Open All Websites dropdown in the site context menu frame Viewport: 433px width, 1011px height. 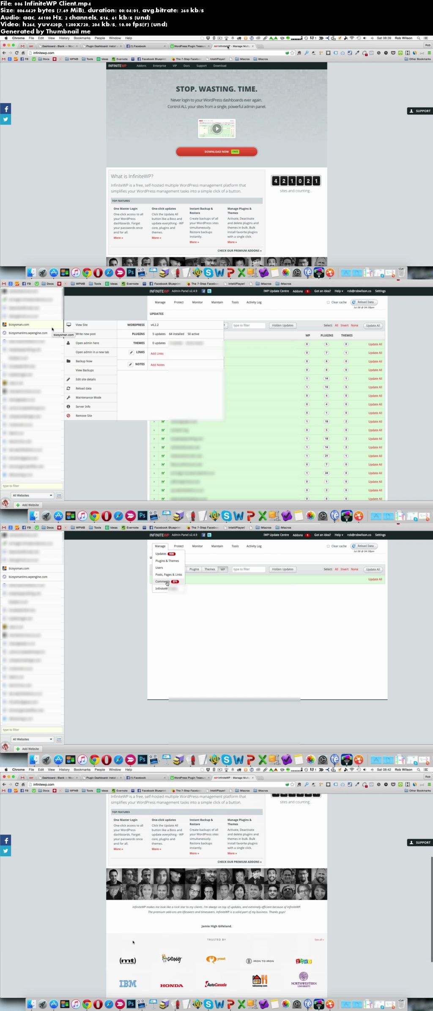tap(33, 495)
